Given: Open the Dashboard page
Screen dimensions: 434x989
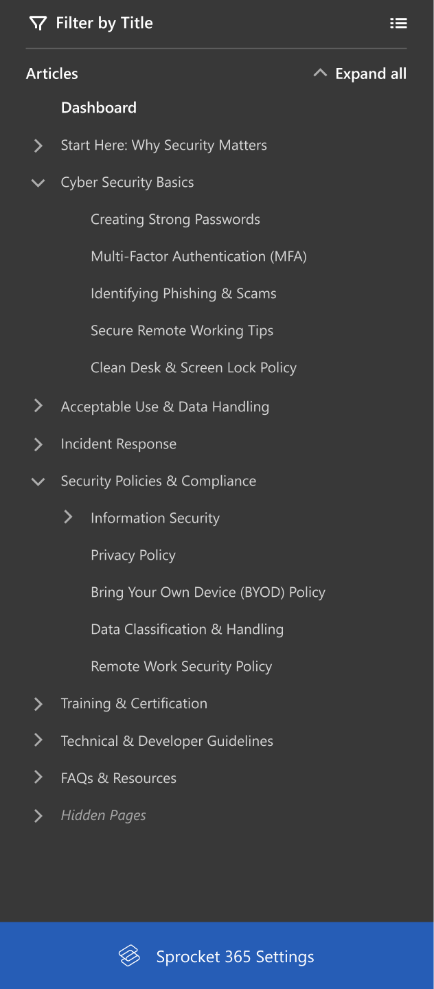Looking at the screenshot, I should pyautogui.click(x=99, y=108).
